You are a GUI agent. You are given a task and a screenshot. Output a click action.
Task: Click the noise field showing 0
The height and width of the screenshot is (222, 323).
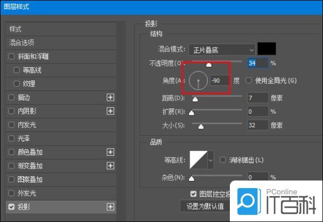[258, 176]
